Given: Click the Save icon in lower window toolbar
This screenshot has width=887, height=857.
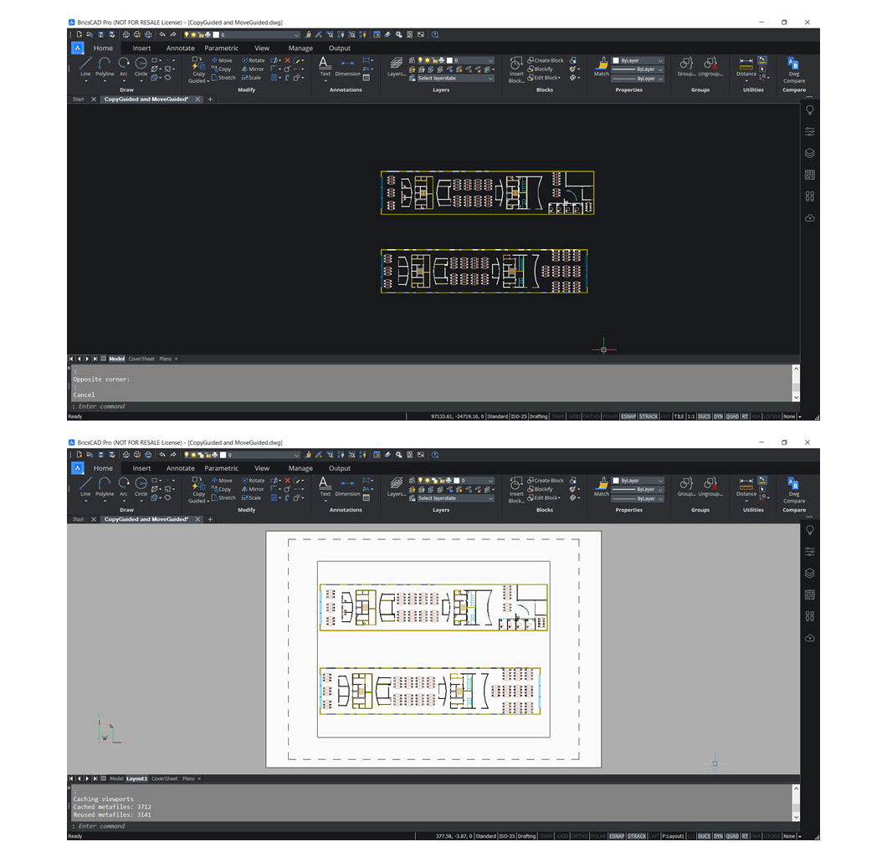Looking at the screenshot, I should (101, 455).
